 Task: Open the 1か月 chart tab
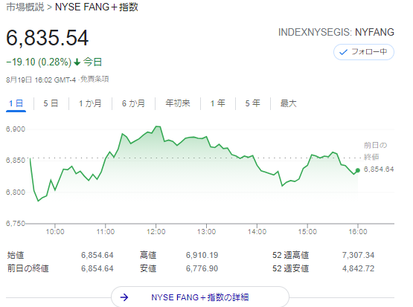[x=90, y=103]
